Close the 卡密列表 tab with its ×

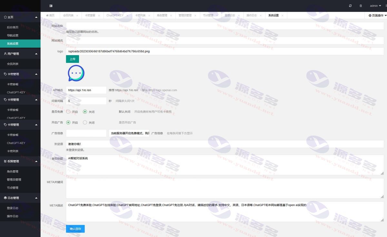[149, 15]
